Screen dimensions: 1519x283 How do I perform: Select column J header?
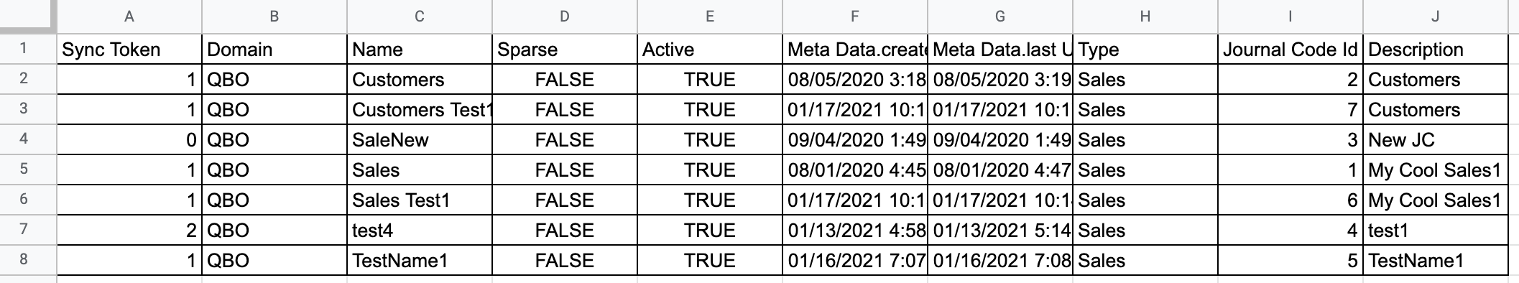coord(1436,17)
